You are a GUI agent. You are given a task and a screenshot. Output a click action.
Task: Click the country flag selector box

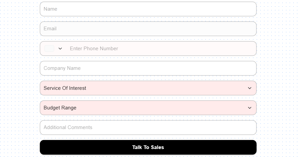click(x=49, y=49)
